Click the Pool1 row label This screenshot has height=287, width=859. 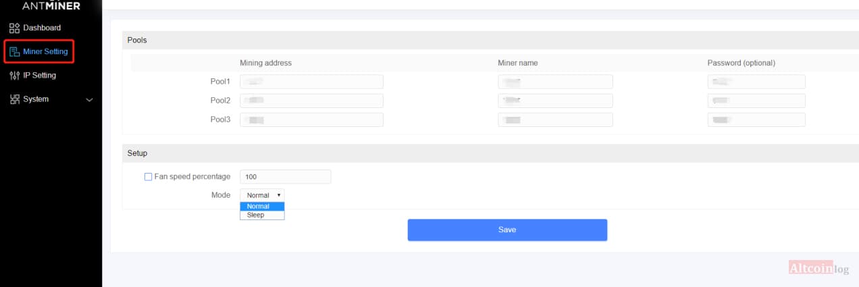(x=220, y=82)
